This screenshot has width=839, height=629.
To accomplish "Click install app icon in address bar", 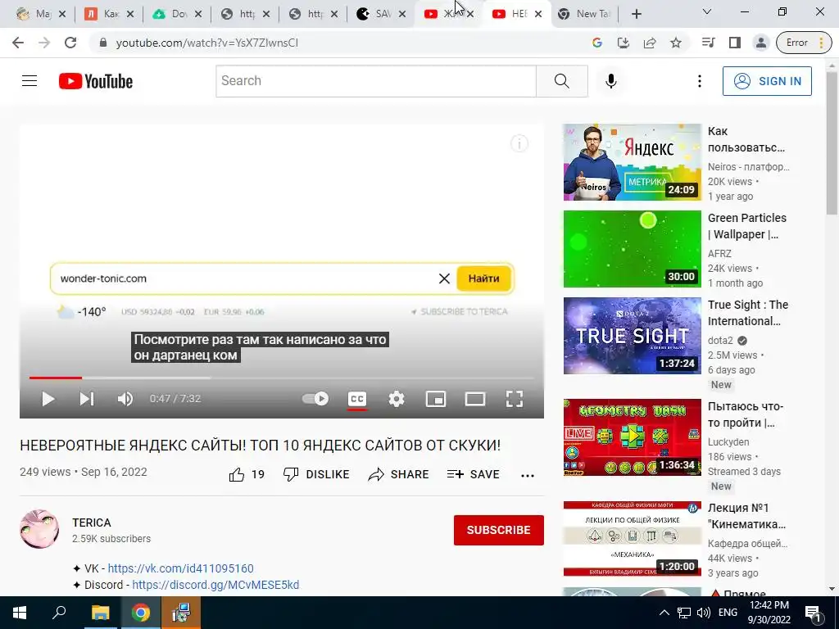I will (x=624, y=43).
